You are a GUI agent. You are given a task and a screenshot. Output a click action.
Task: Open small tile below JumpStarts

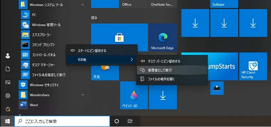[x=217, y=88]
